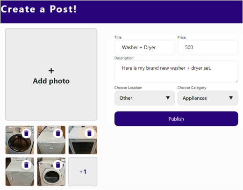
Task: Click the Add photo upload area
Action: [51, 74]
